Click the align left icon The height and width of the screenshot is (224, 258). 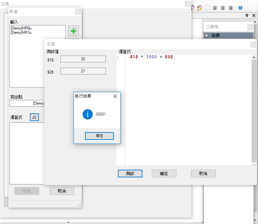click(215, 8)
